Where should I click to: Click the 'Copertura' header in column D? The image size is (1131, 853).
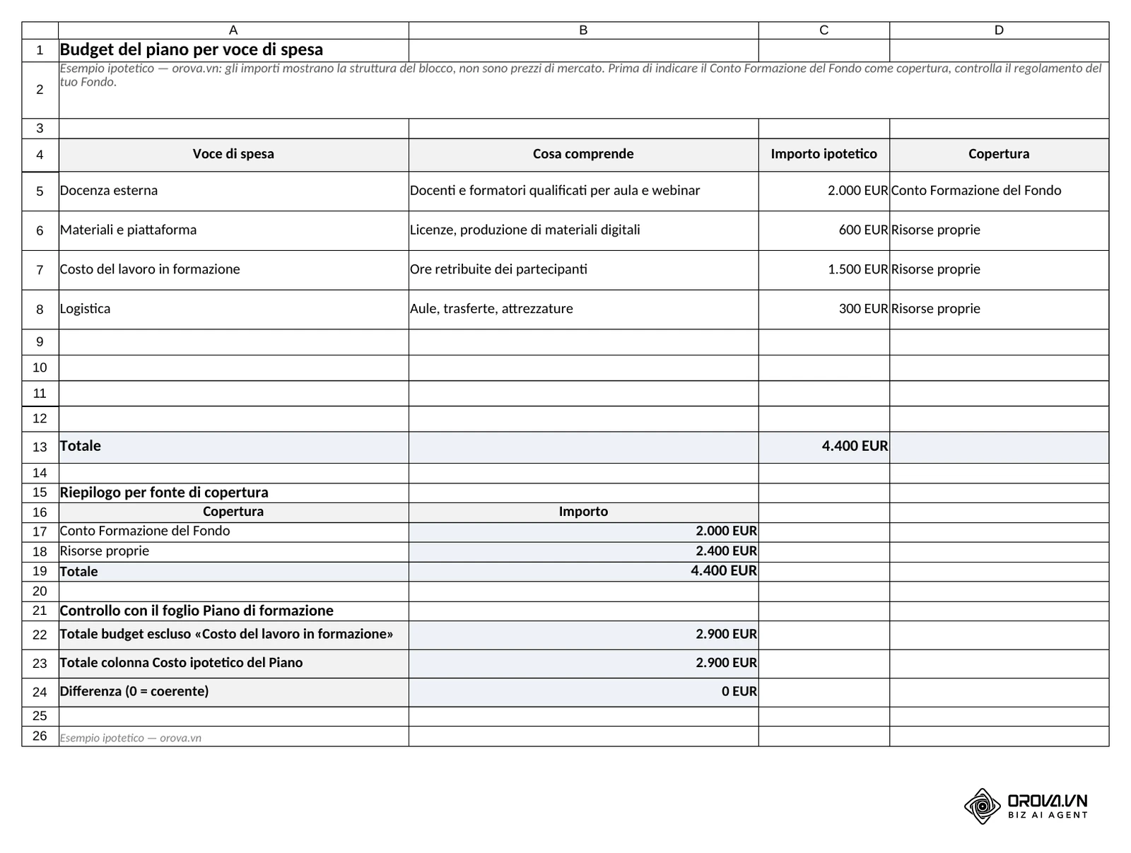[x=999, y=154]
